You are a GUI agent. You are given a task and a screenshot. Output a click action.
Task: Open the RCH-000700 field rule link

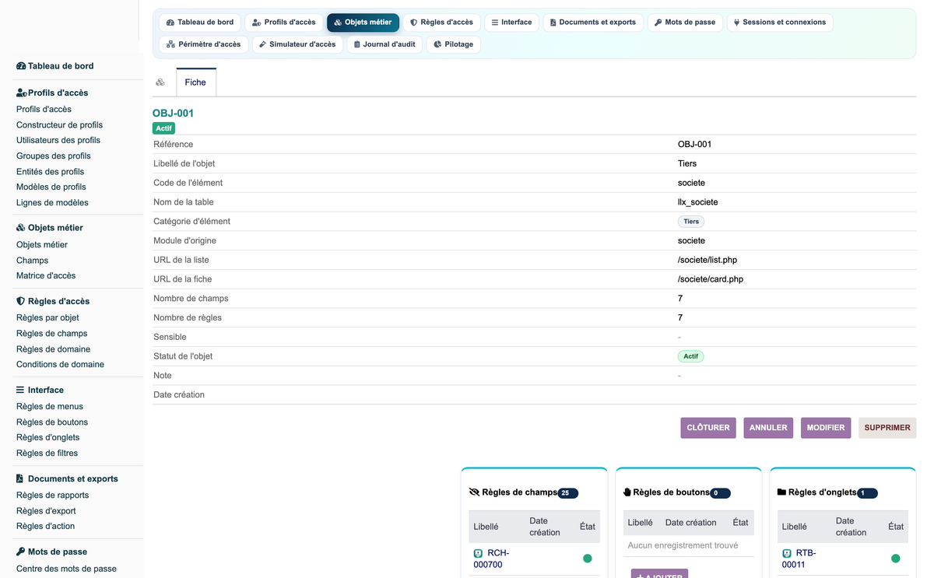[x=493, y=559]
